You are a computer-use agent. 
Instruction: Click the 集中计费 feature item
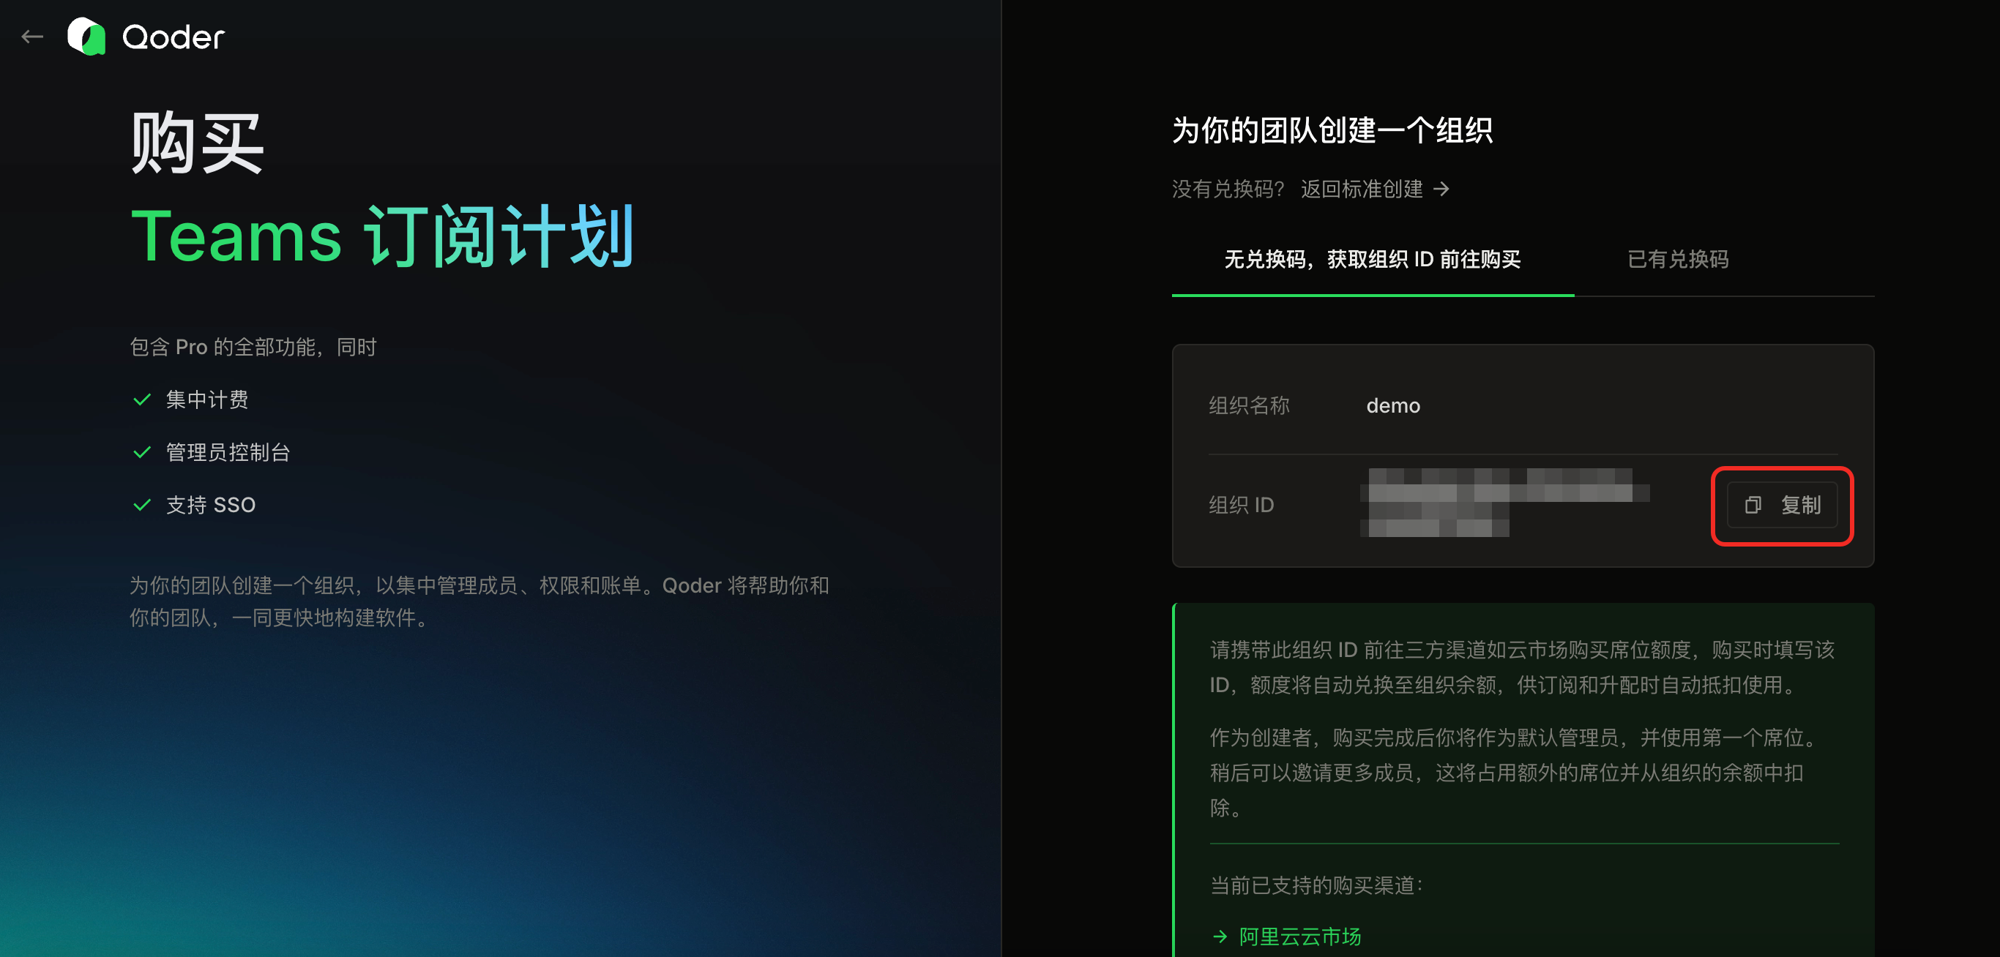[206, 399]
